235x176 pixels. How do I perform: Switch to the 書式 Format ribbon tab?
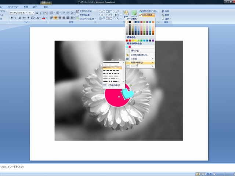(x=46, y=7)
